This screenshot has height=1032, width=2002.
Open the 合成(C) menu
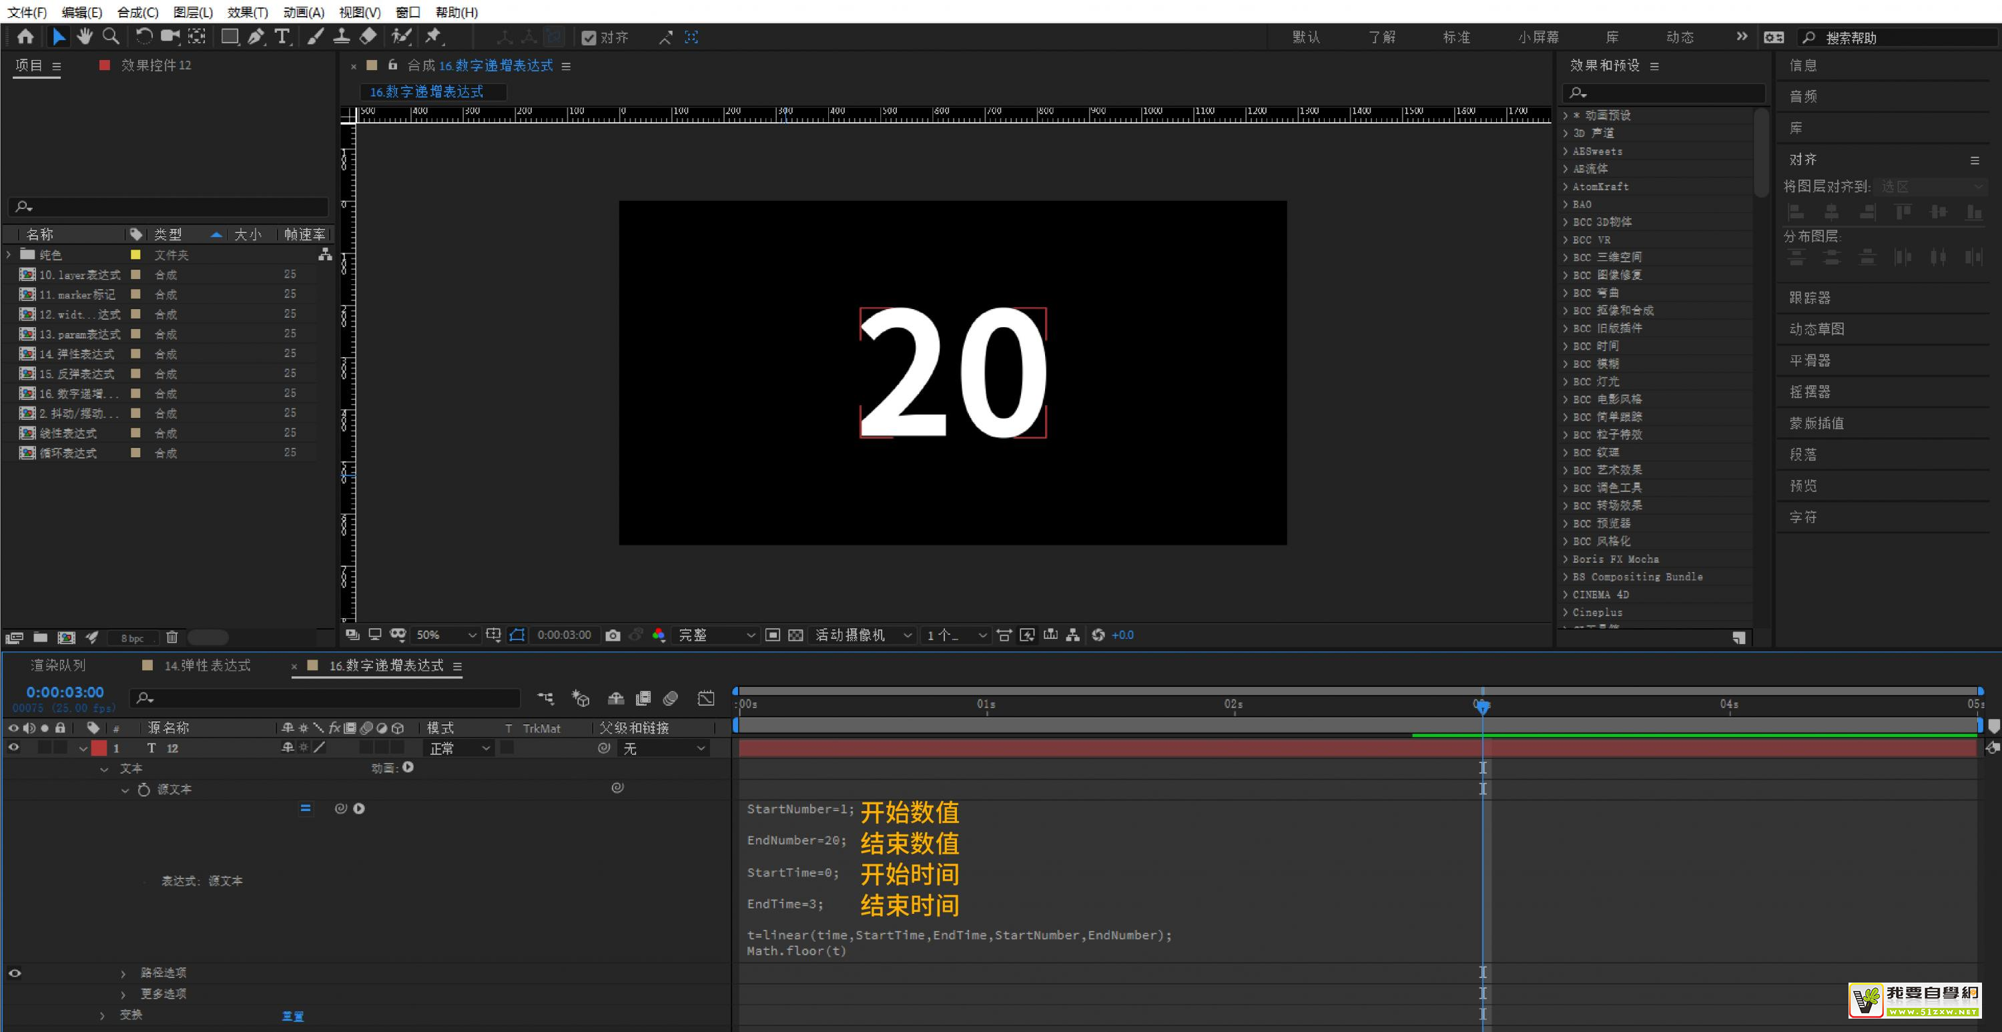point(137,13)
